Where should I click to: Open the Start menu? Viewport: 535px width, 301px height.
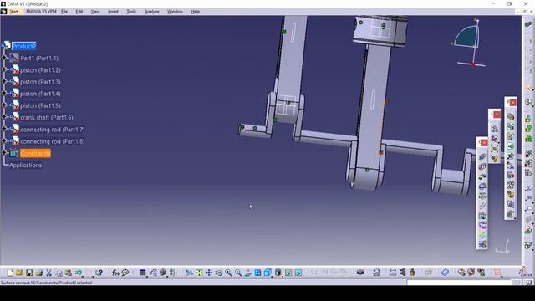click(13, 12)
